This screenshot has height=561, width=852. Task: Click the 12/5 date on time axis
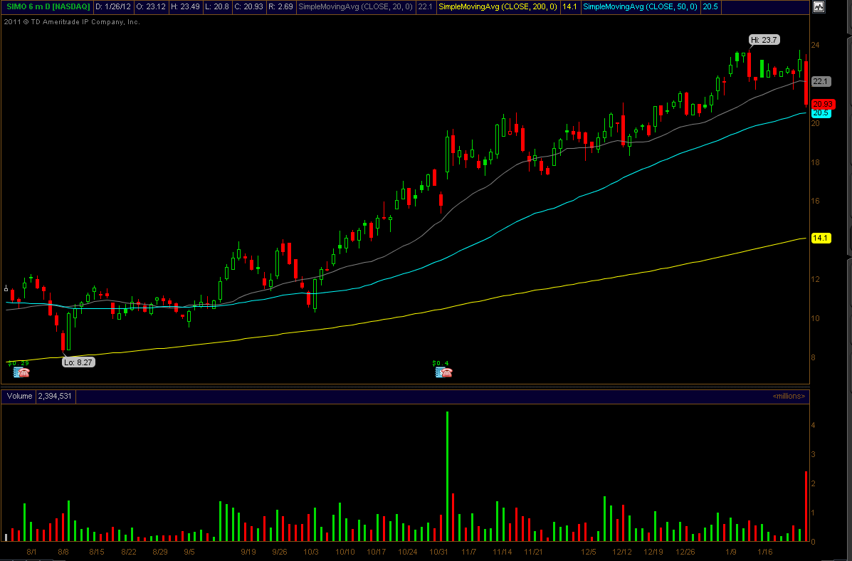coord(589,552)
